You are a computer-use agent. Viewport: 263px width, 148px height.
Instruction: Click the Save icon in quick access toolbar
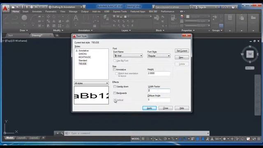tap(22, 7)
